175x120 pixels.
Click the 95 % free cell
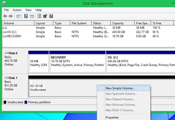tap(156, 32)
